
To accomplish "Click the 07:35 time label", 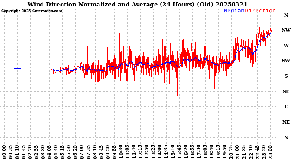I will tap(89, 152).
